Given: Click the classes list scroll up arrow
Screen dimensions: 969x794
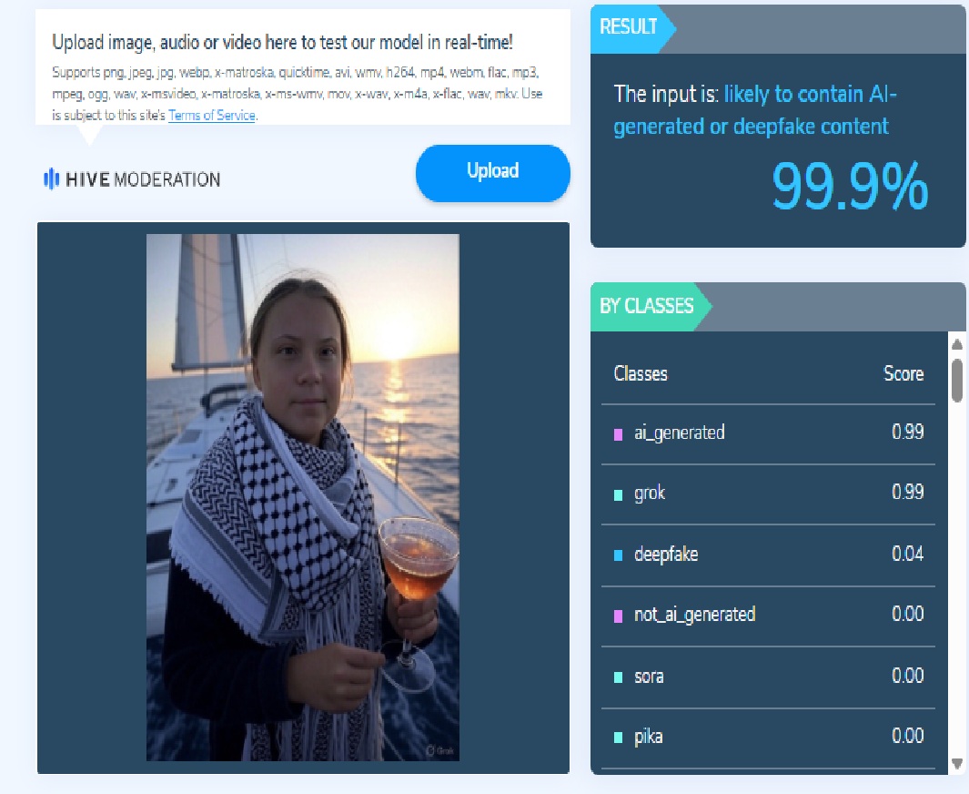Looking at the screenshot, I should click(957, 344).
